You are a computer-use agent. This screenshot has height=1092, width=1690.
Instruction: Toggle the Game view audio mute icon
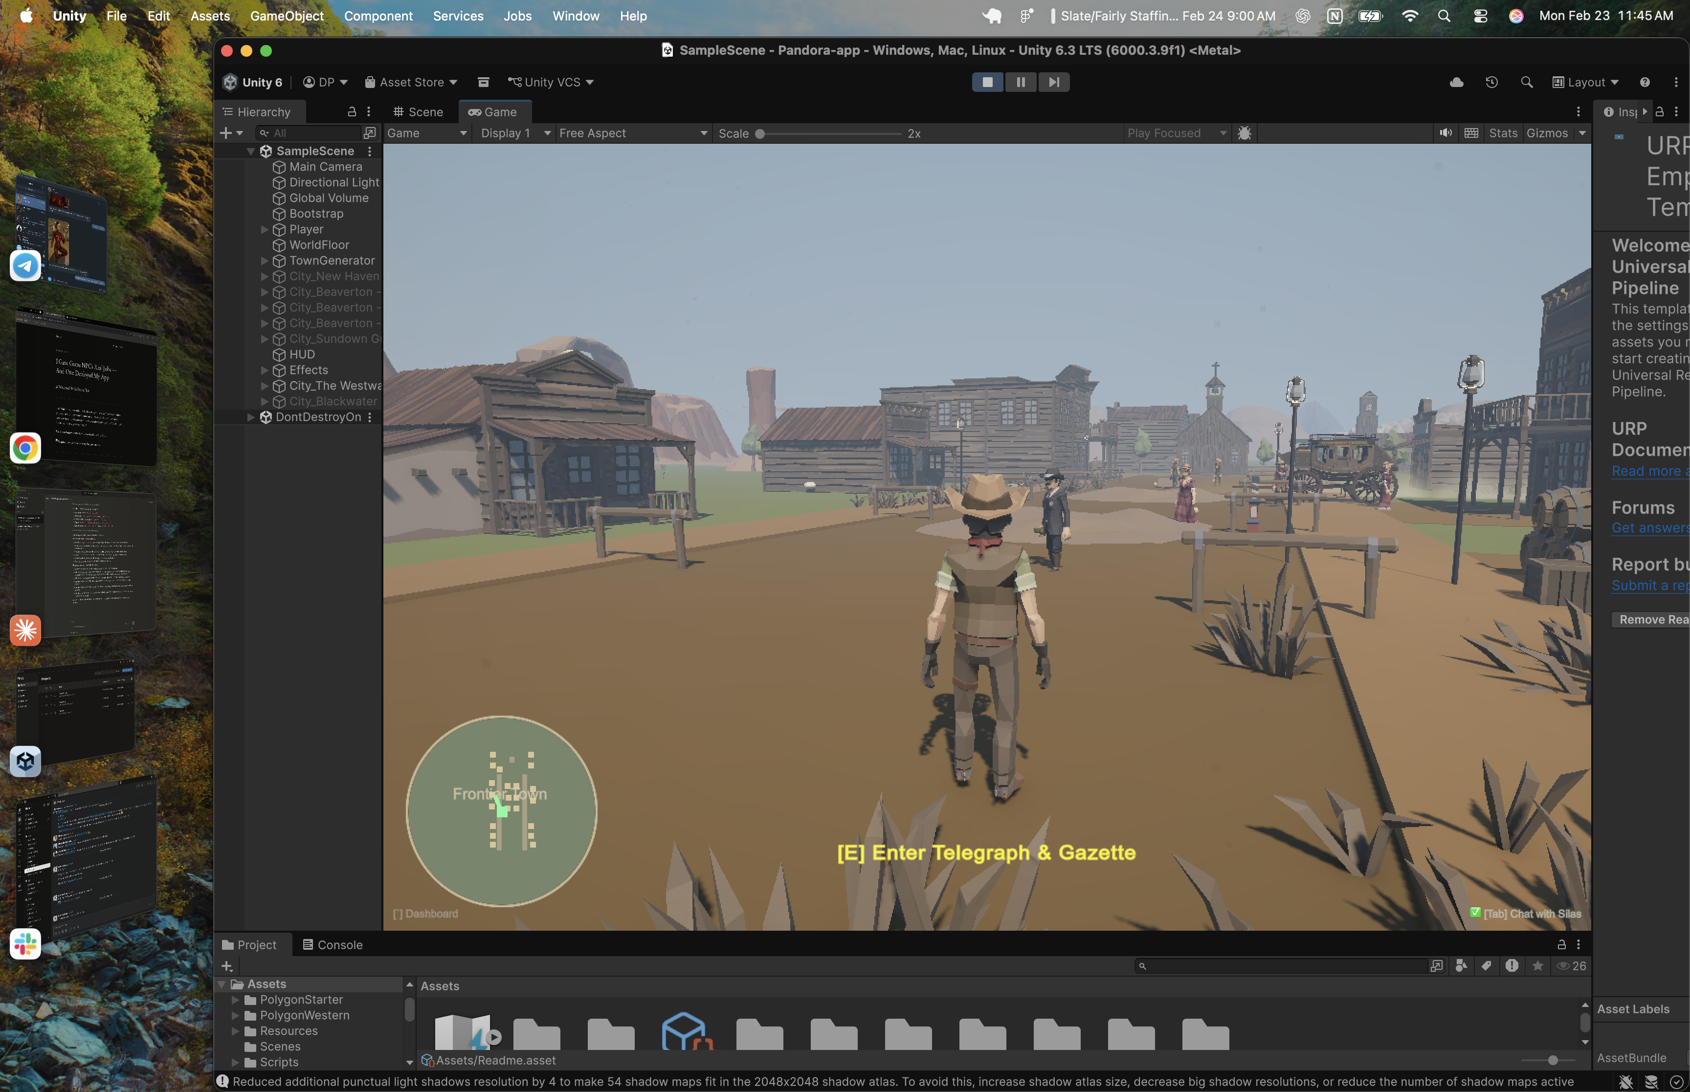1445,133
